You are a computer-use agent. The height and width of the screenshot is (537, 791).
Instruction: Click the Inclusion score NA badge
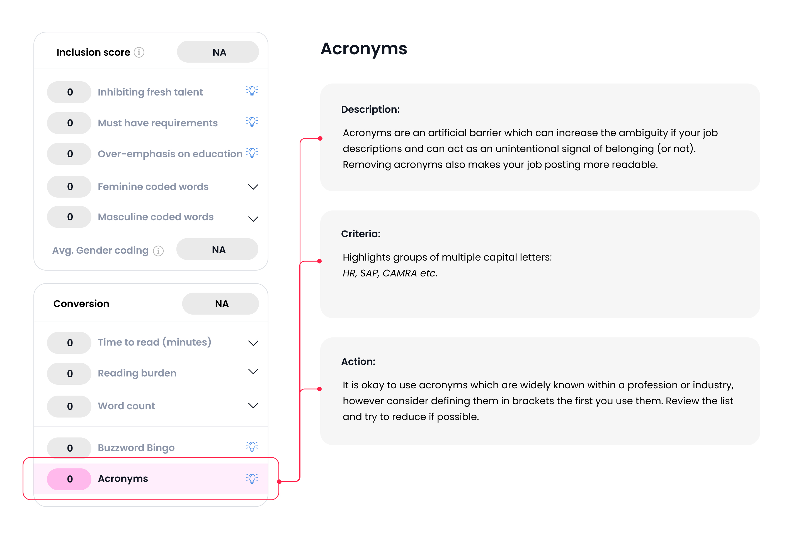(x=218, y=52)
